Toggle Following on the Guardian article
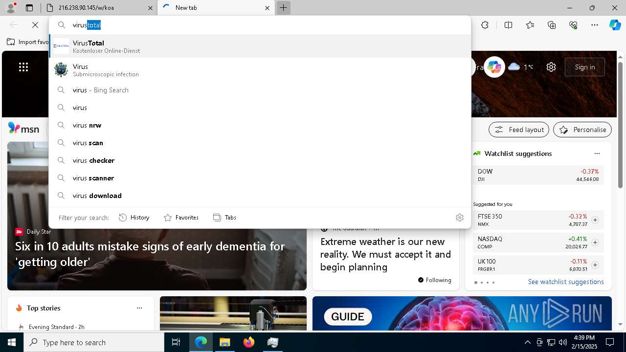This screenshot has width=626, height=352. tap(434, 280)
